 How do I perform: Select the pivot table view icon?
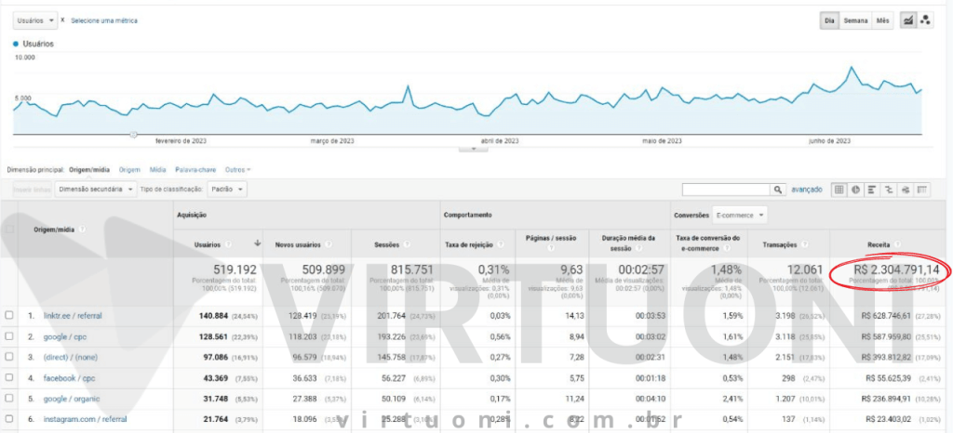pyautogui.click(x=922, y=190)
